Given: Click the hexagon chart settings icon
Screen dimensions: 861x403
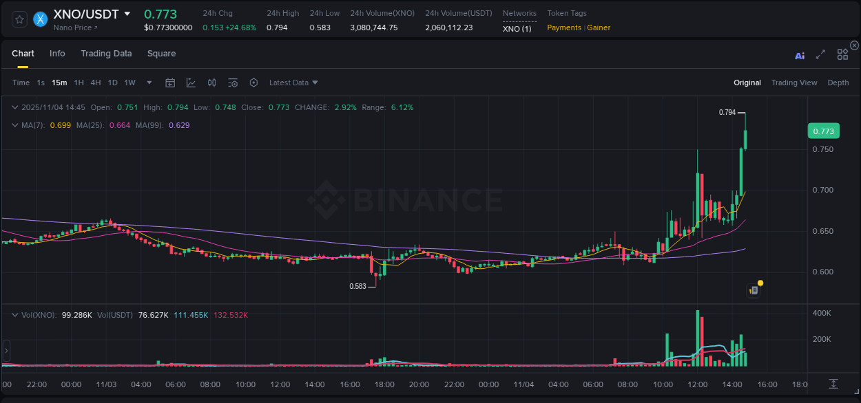Looking at the screenshot, I should click(x=253, y=82).
